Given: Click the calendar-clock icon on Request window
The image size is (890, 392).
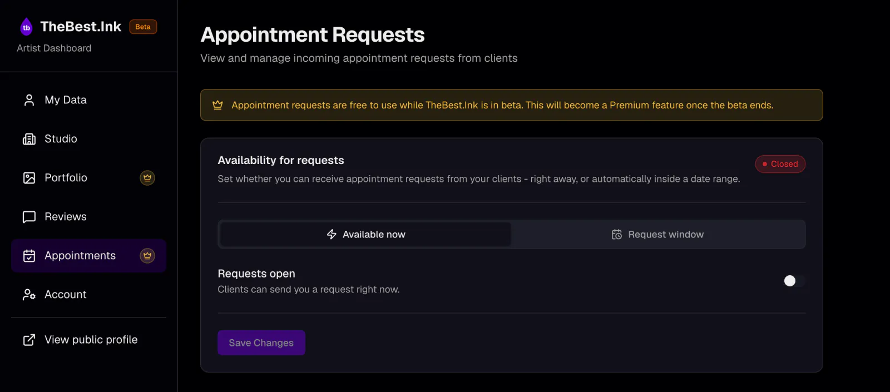Looking at the screenshot, I should (617, 235).
